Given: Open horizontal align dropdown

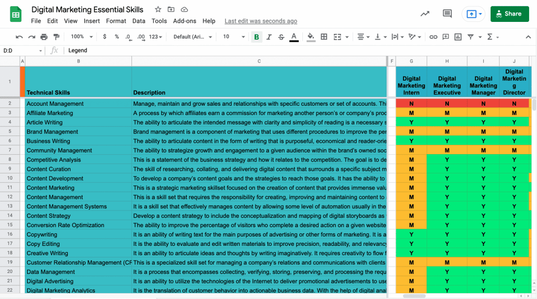Looking at the screenshot, I should pyautogui.click(x=363, y=37).
